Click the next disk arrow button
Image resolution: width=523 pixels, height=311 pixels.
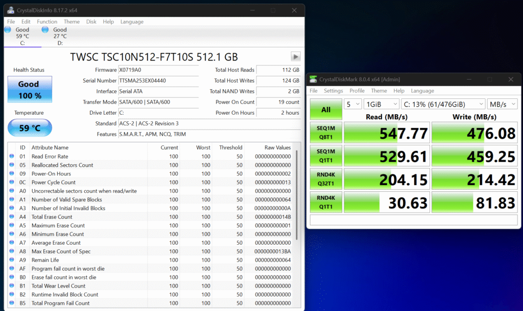tap(295, 57)
